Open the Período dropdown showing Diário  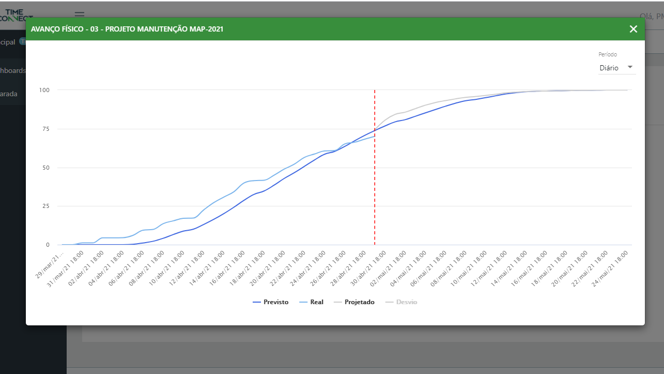click(616, 68)
